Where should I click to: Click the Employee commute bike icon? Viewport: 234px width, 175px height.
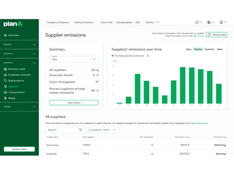(x=5, y=75)
